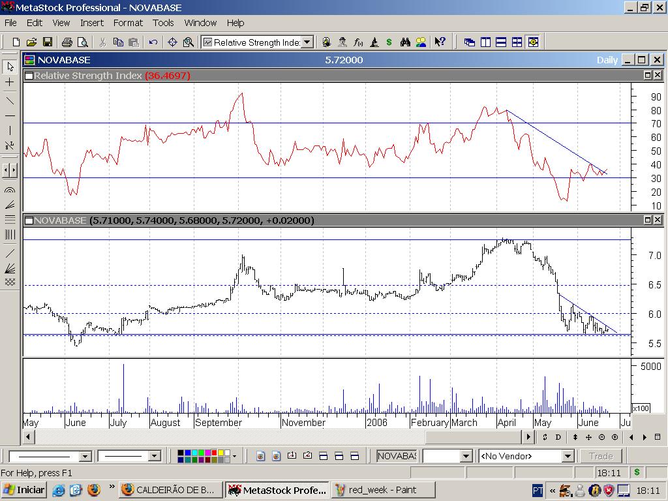Screen dimensions: 668x501
Task: Click the context help arrow icon
Action: (440, 42)
